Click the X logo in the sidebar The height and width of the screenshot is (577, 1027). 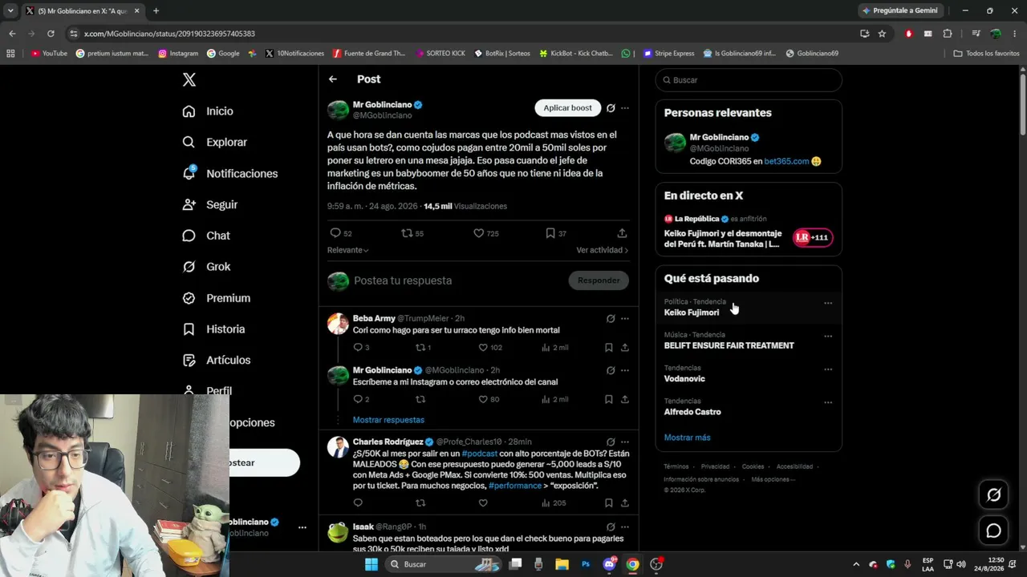[189, 79]
